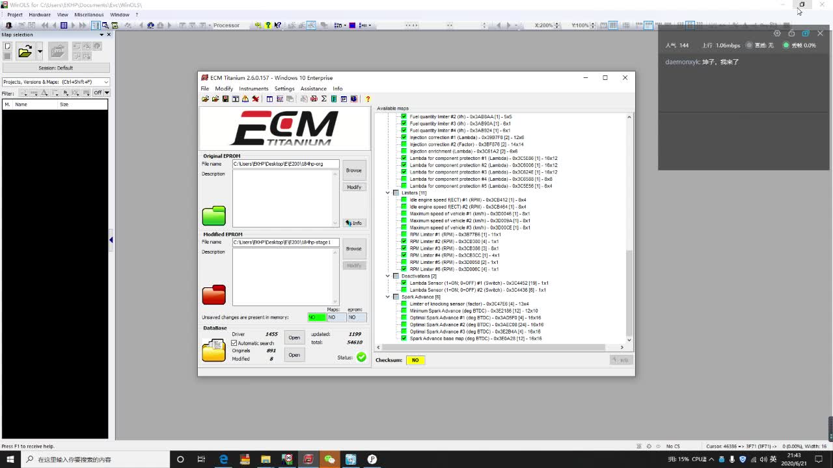Click the new blank page icon in Map selection
The width and height of the screenshot is (833, 468).
[8, 47]
